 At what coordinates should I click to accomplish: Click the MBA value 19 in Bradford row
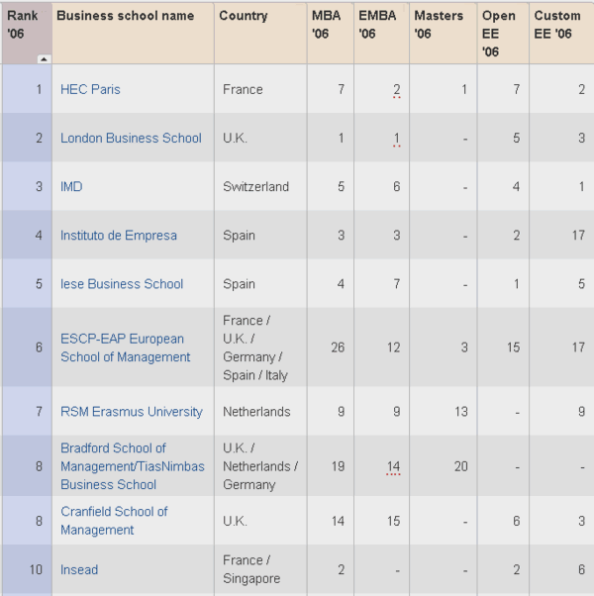click(338, 466)
